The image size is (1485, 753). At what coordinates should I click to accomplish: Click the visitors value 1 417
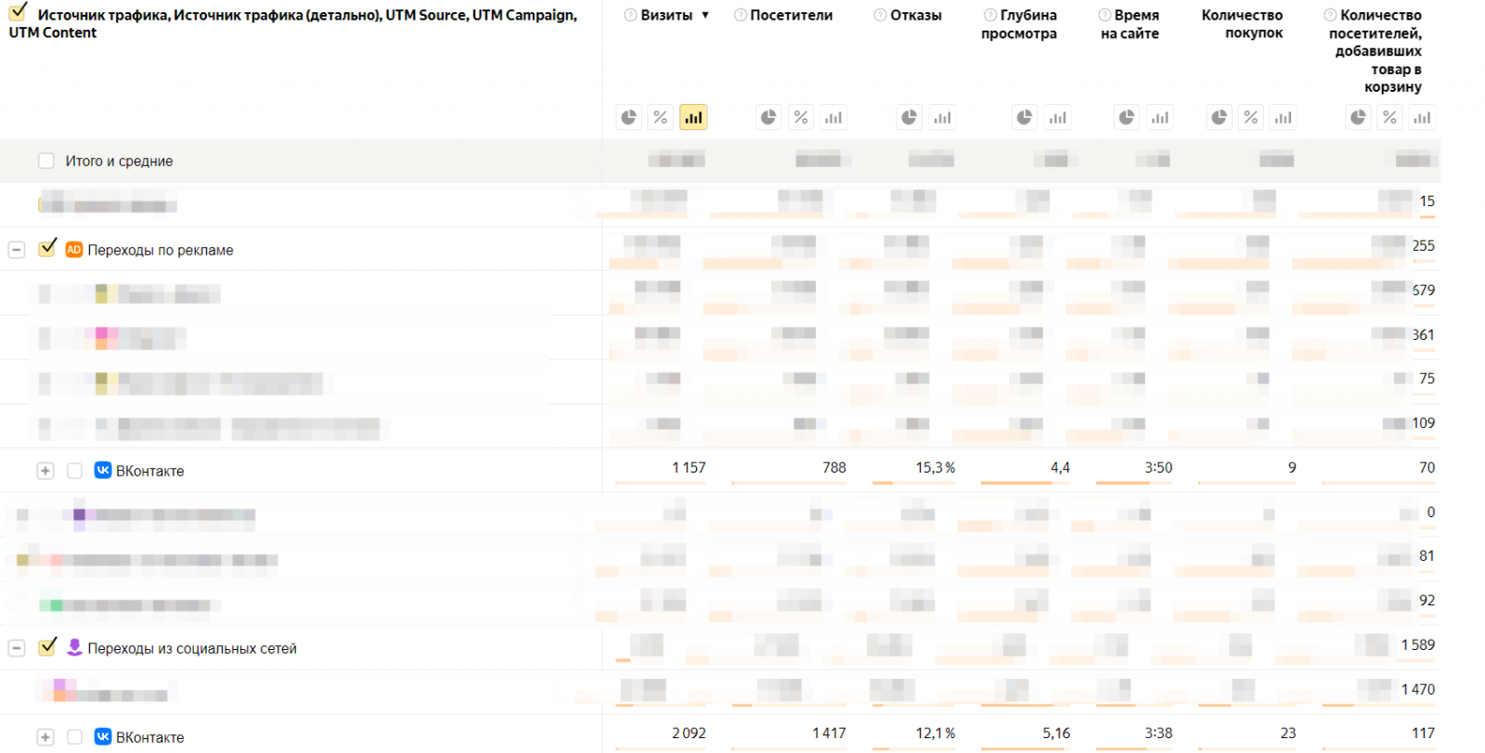(x=829, y=733)
